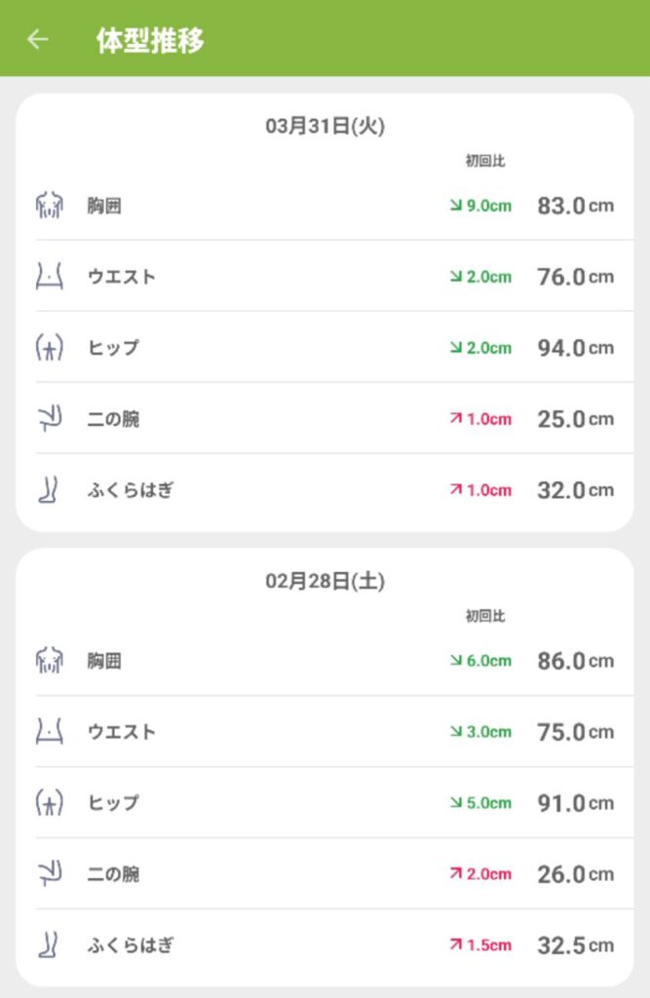This screenshot has height=998, width=650.
Task: Tap the back arrow in header
Action: (38, 39)
